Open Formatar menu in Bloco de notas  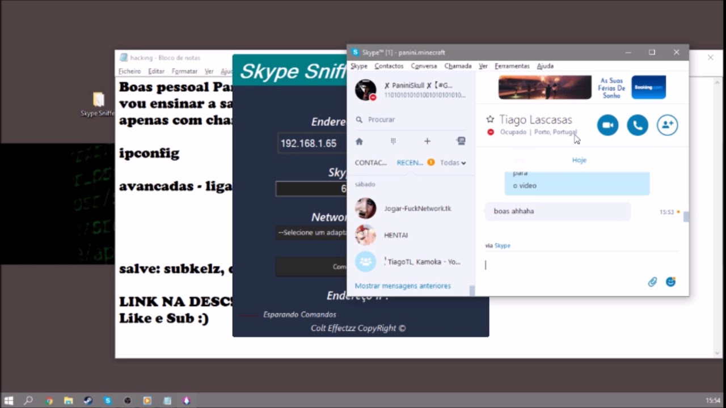pyautogui.click(x=184, y=71)
